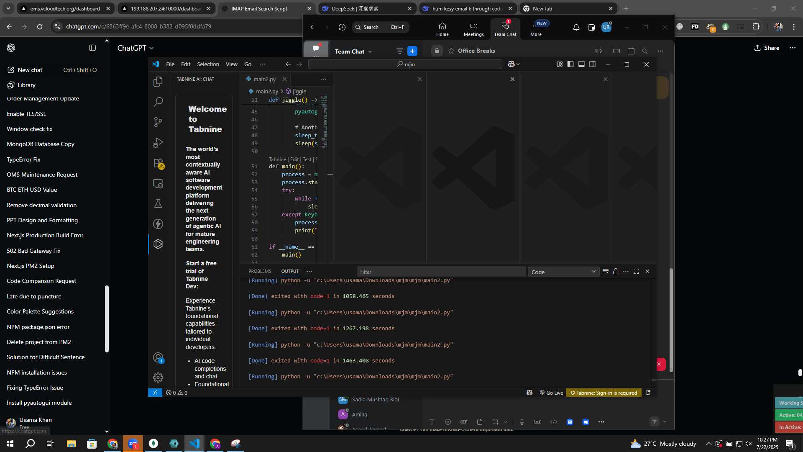Open notifications bell in VS Code status bar
This screenshot has height=452, width=803.
[x=648, y=393]
